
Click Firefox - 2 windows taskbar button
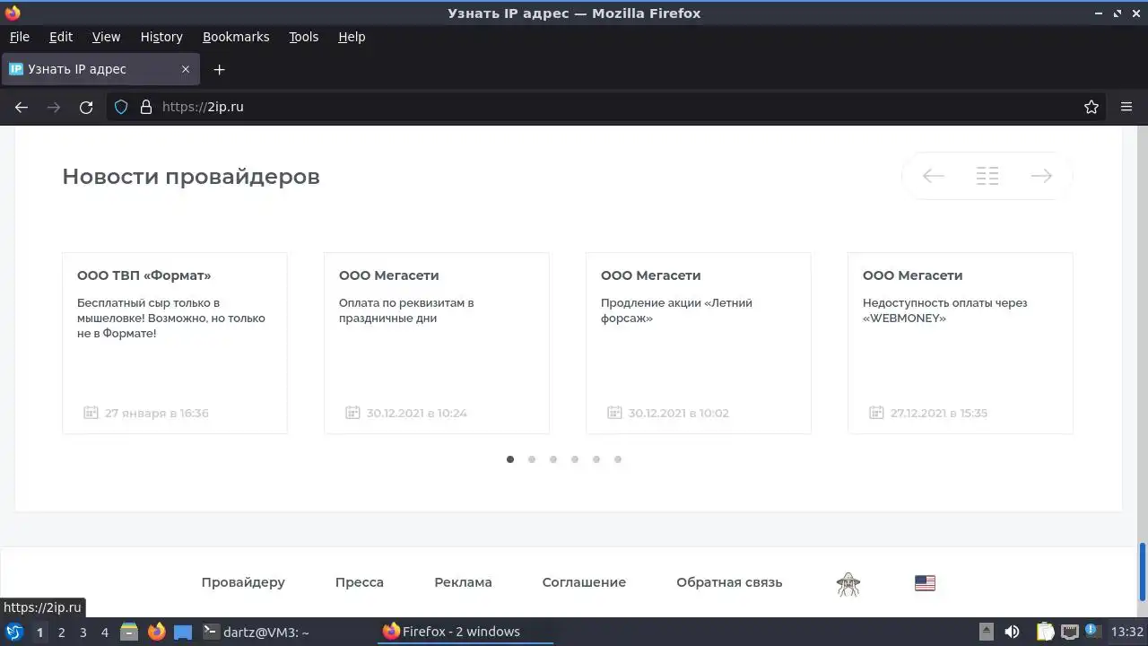[x=465, y=632]
